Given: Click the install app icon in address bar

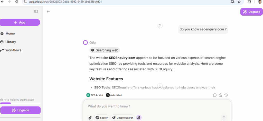Looking at the screenshot, I should pyautogui.click(x=232, y=2).
